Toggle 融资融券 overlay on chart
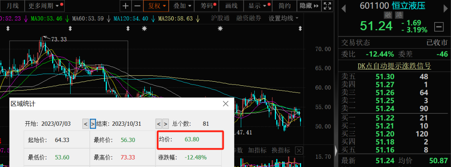This screenshot has height=167, width=451. point(250,18)
